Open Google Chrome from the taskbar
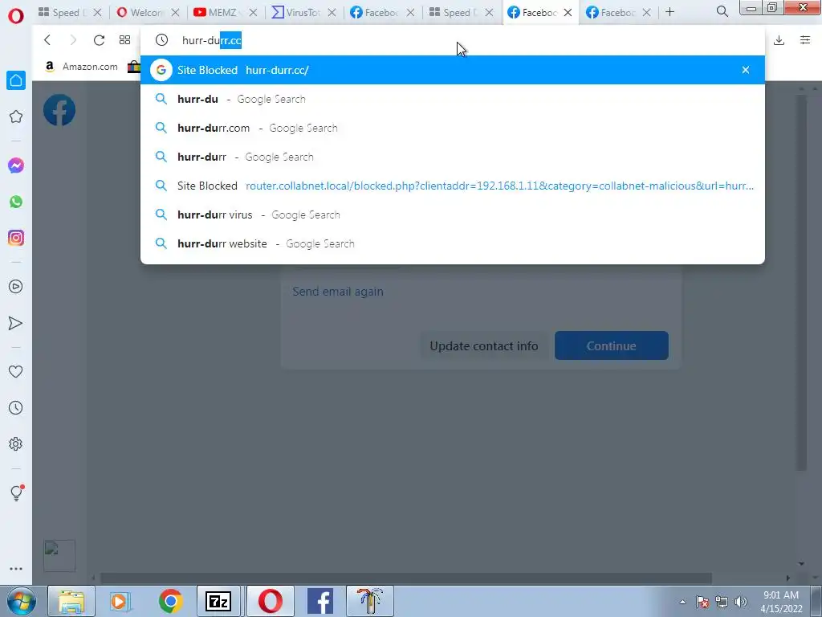 pyautogui.click(x=170, y=601)
